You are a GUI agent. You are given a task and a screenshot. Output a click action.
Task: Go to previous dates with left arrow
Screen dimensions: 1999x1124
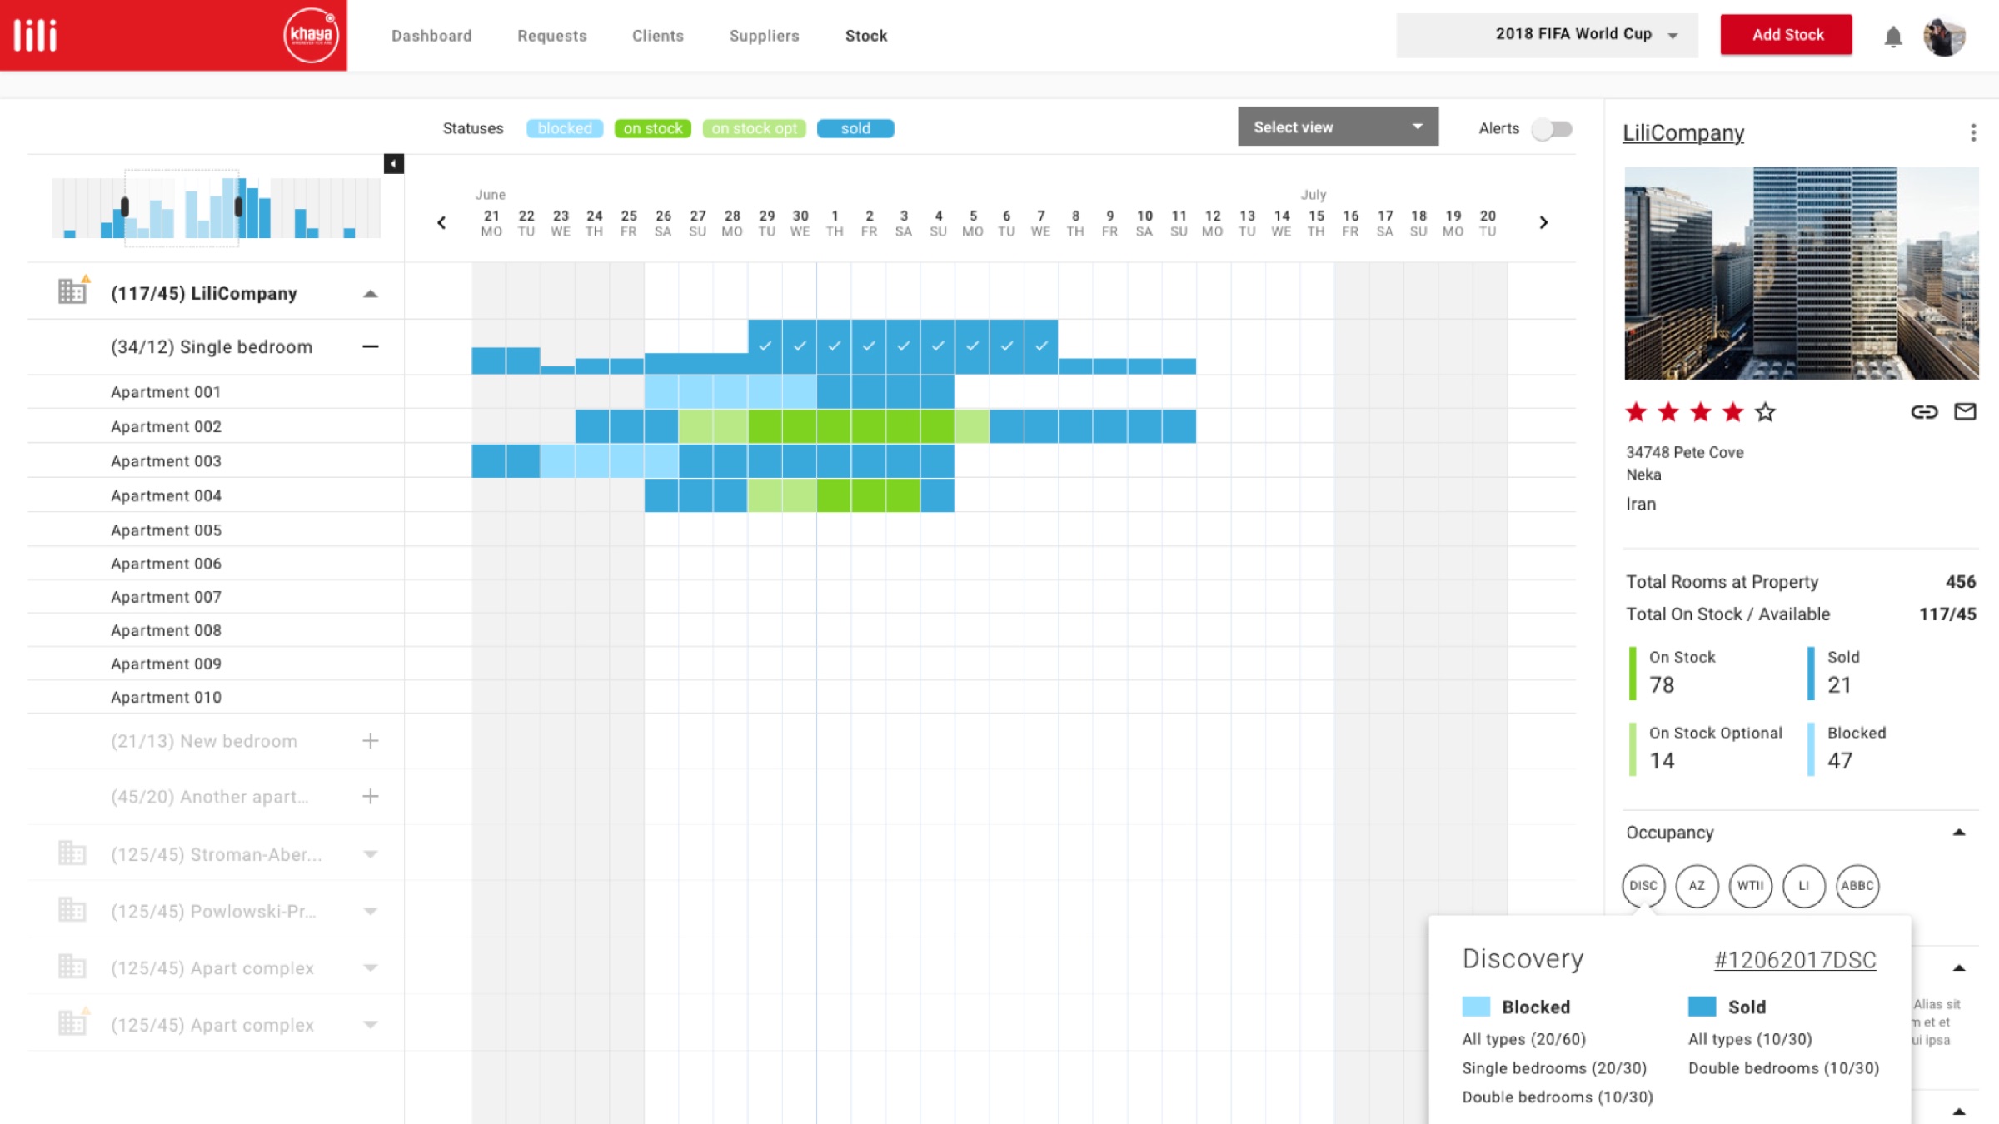[x=441, y=222]
